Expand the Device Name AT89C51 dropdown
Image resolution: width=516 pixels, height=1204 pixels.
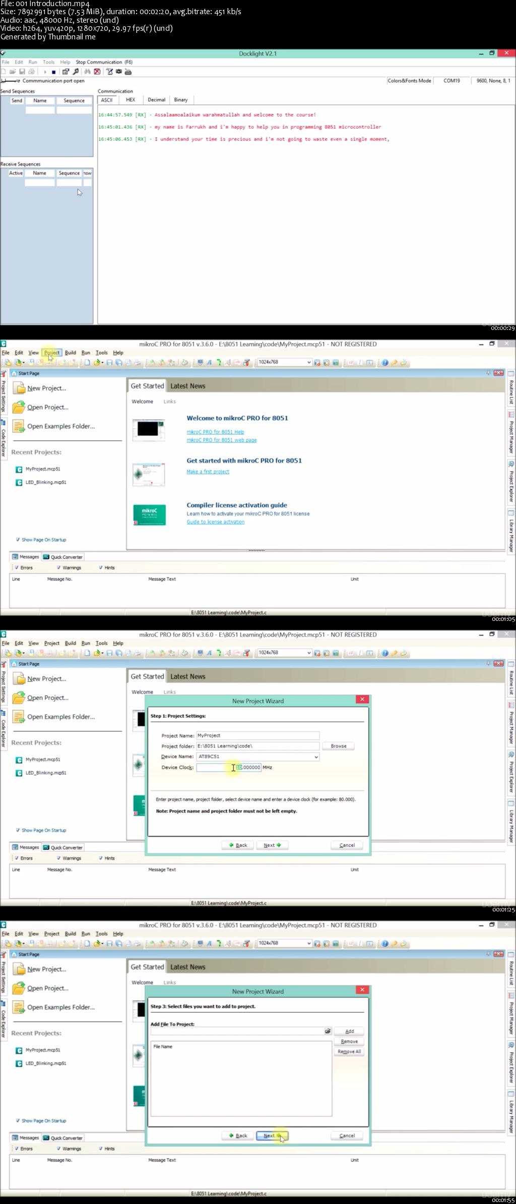click(316, 757)
